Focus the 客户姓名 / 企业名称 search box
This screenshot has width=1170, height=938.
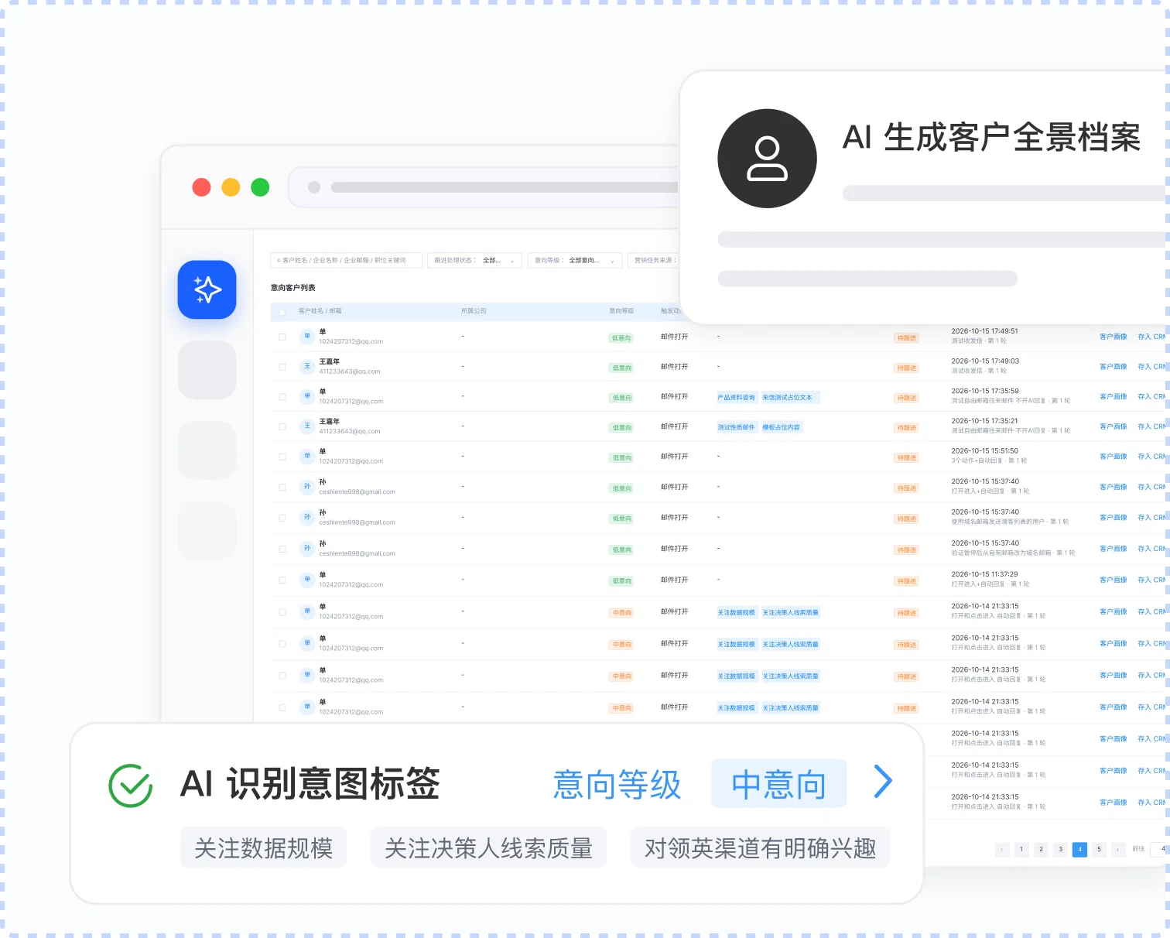pyautogui.click(x=346, y=260)
